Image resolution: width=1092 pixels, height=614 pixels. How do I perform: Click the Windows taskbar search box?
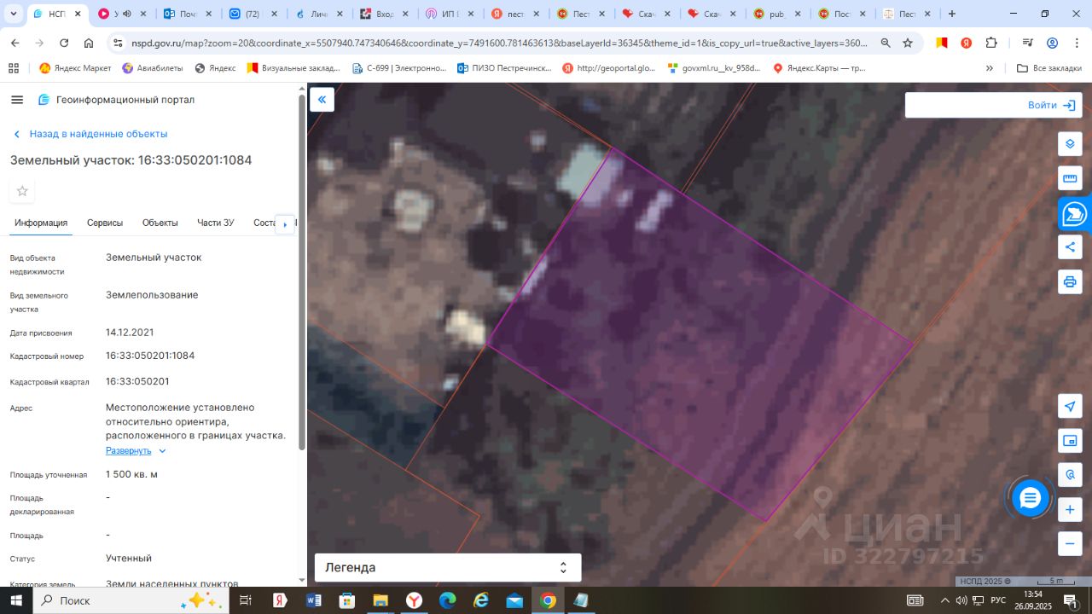click(x=131, y=600)
